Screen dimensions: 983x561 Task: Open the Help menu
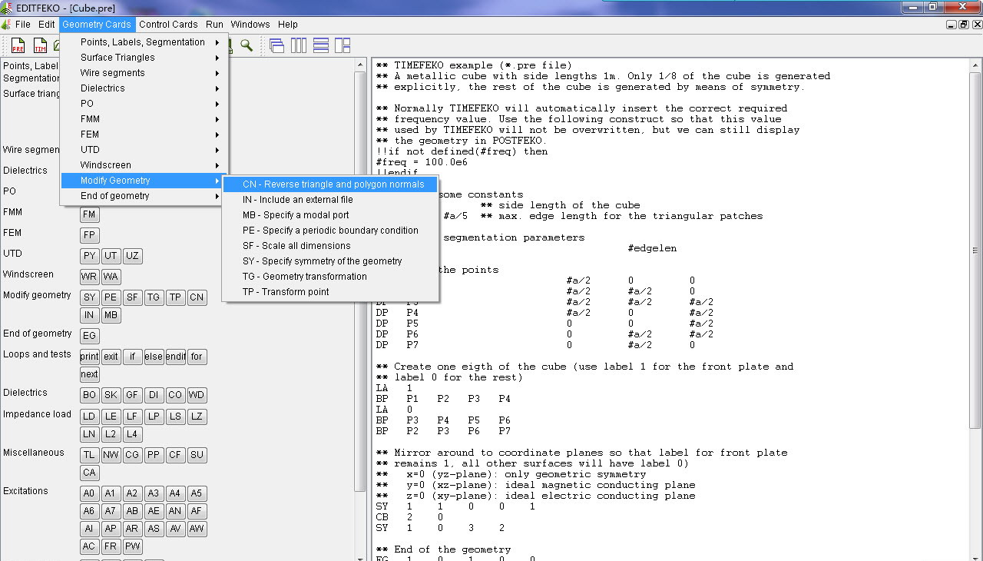point(288,25)
